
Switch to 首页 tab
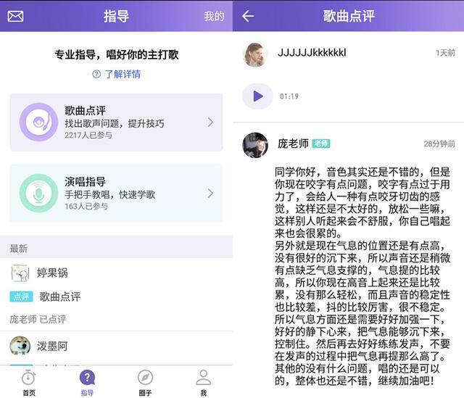[x=29, y=384]
